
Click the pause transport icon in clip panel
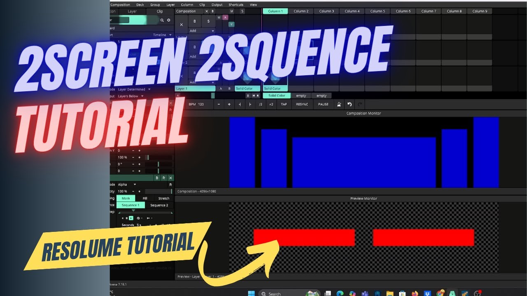[127, 218]
